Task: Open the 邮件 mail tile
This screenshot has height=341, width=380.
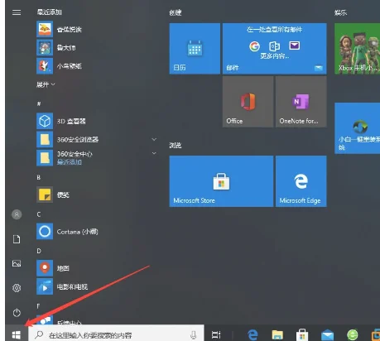Action: point(275,49)
